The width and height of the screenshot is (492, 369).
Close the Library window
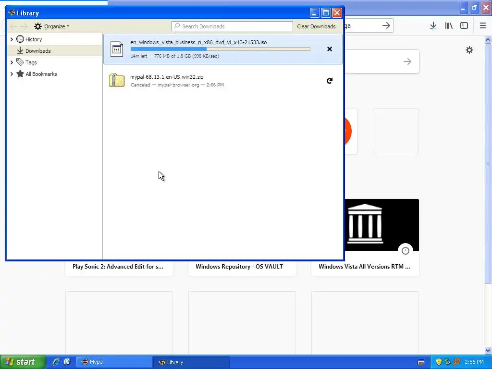337,13
